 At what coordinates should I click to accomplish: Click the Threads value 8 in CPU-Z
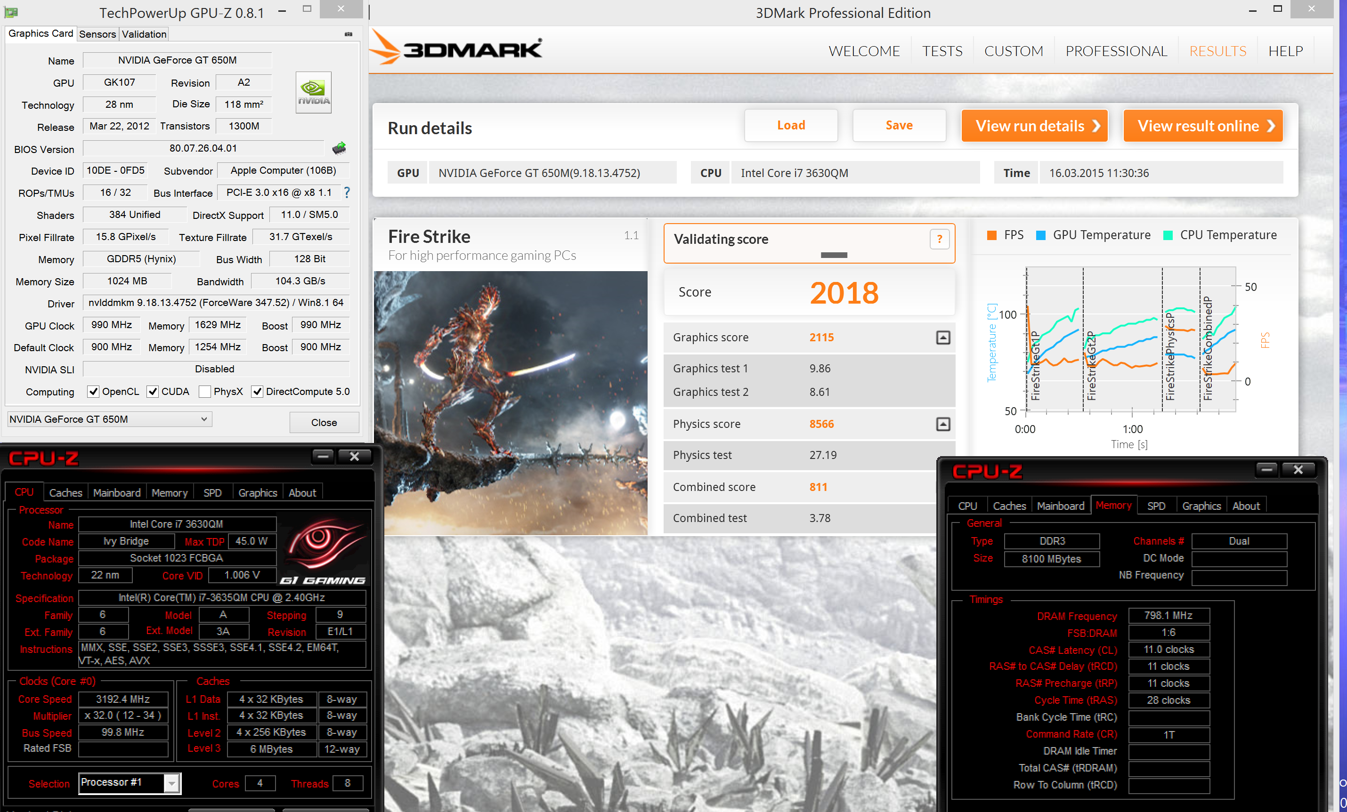[347, 783]
